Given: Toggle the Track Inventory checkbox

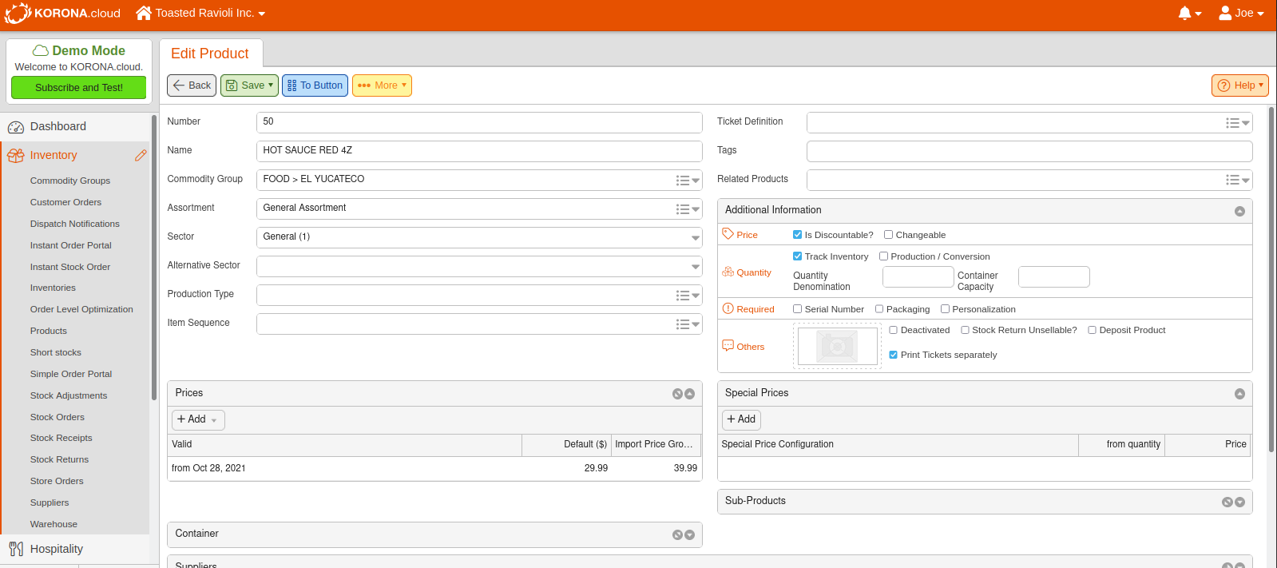Looking at the screenshot, I should (x=797, y=256).
